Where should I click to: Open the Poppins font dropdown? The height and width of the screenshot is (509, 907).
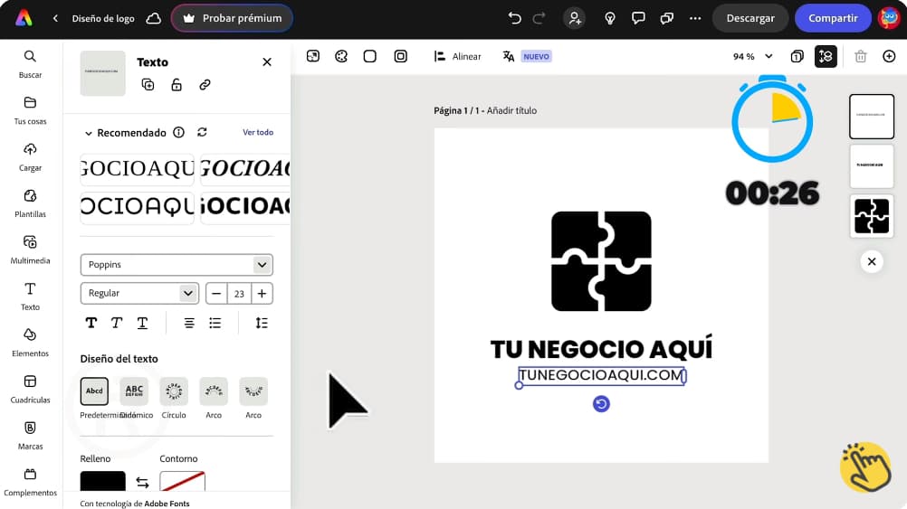click(x=177, y=265)
